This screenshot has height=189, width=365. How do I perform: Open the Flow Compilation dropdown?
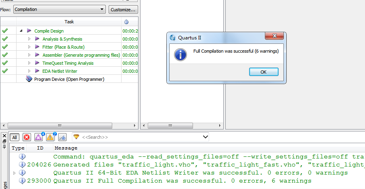point(59,9)
